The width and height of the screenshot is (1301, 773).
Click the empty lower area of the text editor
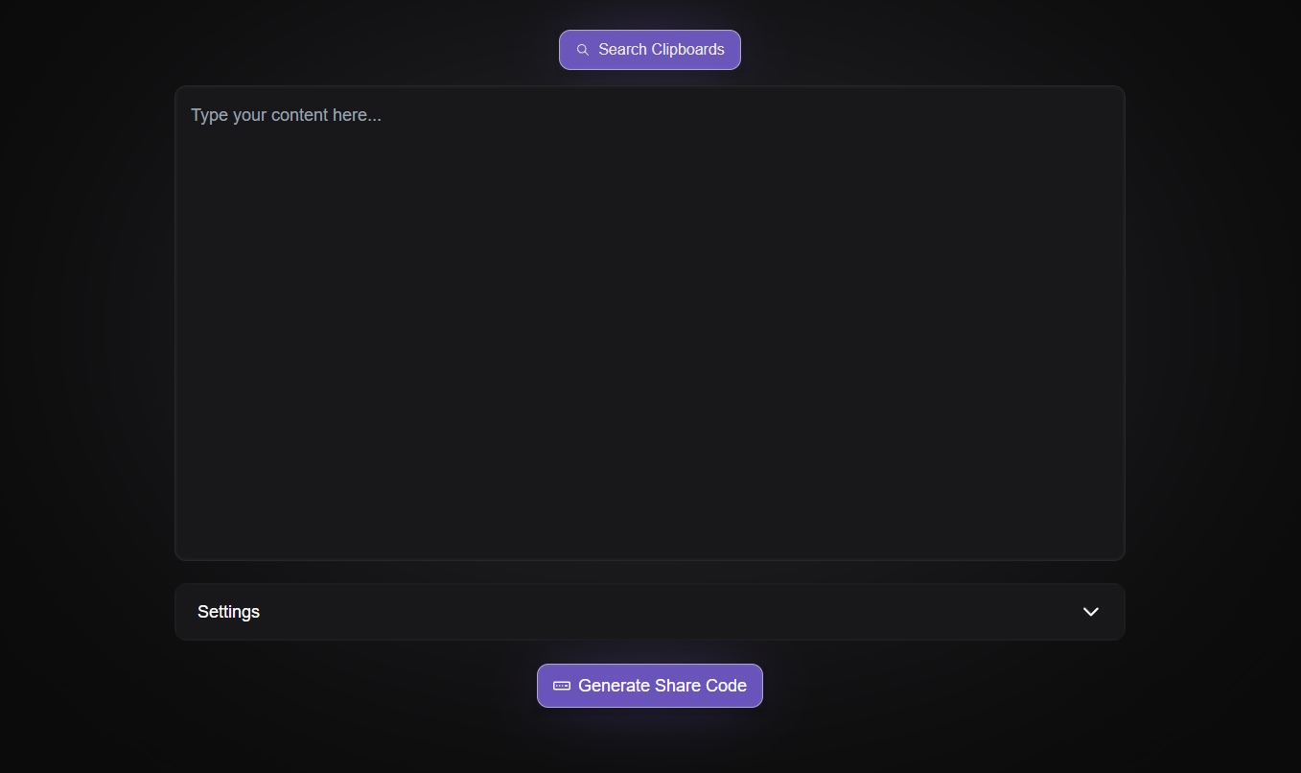[x=649, y=460]
